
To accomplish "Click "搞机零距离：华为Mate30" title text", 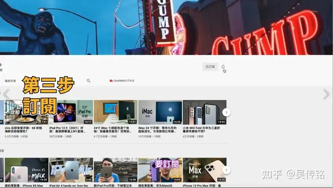I will (x=155, y=186).
